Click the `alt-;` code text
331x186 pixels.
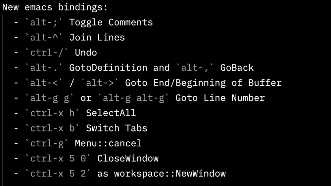(x=44, y=22)
